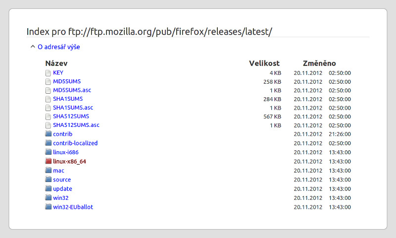Viewport: 396px width, 238px height.
Task: Open the MD5SUMS file link
Action: tap(67, 81)
